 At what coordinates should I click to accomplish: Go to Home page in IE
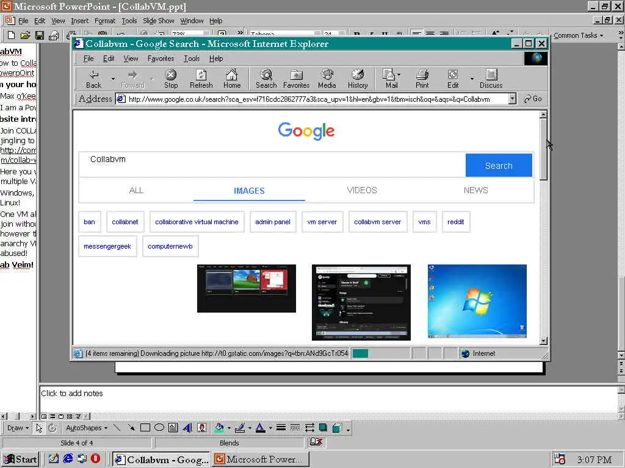(231, 79)
